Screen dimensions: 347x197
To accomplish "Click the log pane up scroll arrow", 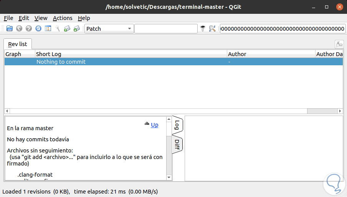I will pos(169,119).
